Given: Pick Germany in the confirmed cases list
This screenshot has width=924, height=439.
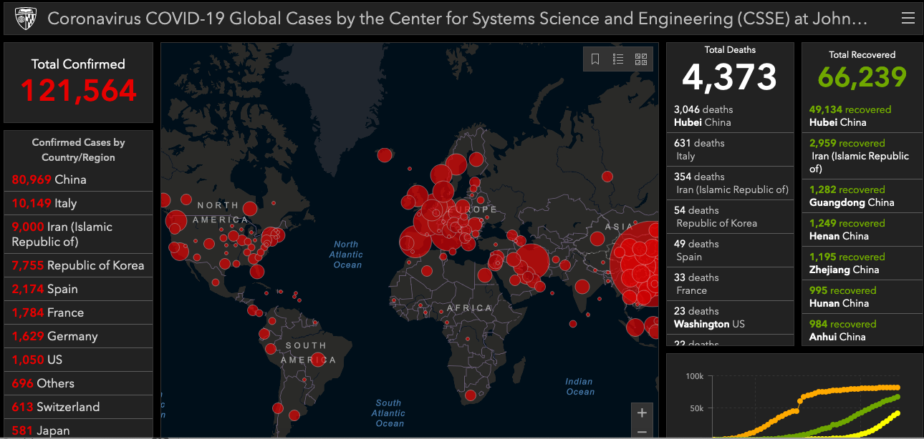Looking at the screenshot, I should click(x=54, y=336).
